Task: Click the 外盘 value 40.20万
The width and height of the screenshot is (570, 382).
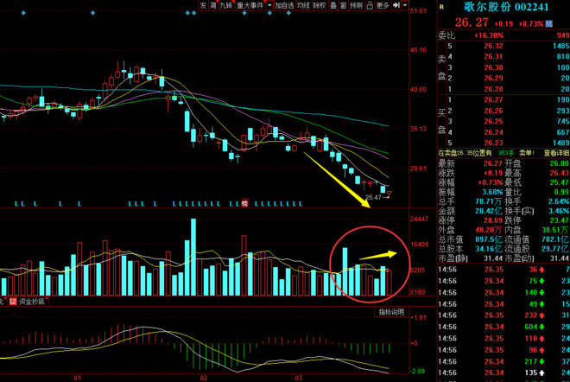Action: pos(489,230)
